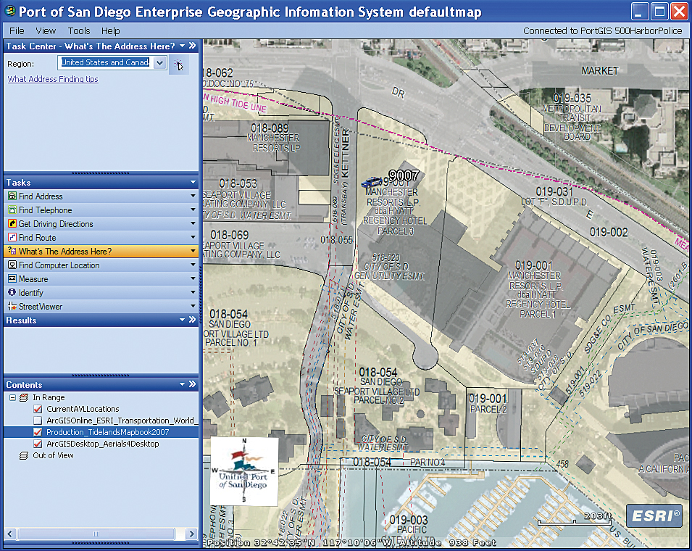The height and width of the screenshot is (551, 692).
Task: Minimize the application window
Action: (640, 11)
